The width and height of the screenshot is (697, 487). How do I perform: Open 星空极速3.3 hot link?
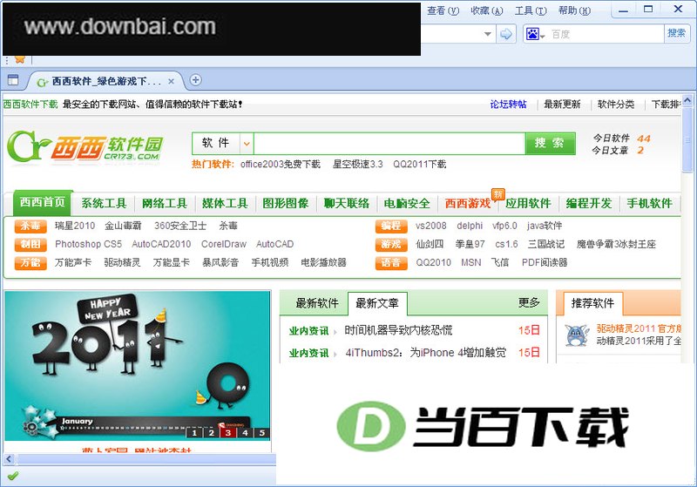[x=358, y=165]
